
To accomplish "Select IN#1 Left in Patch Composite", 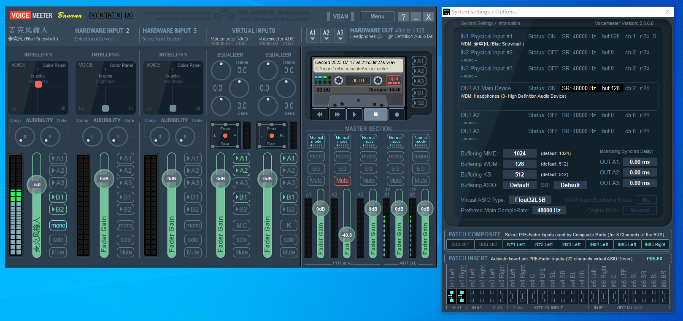I will [516, 244].
